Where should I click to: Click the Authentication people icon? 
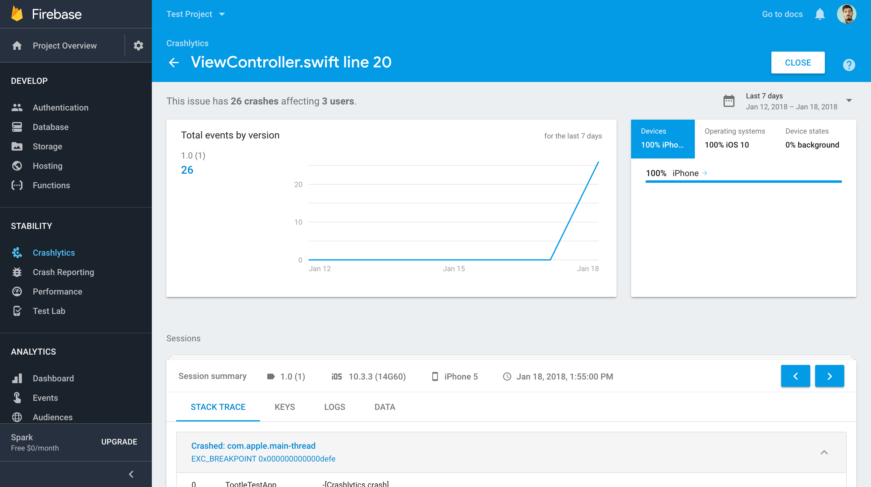point(17,107)
